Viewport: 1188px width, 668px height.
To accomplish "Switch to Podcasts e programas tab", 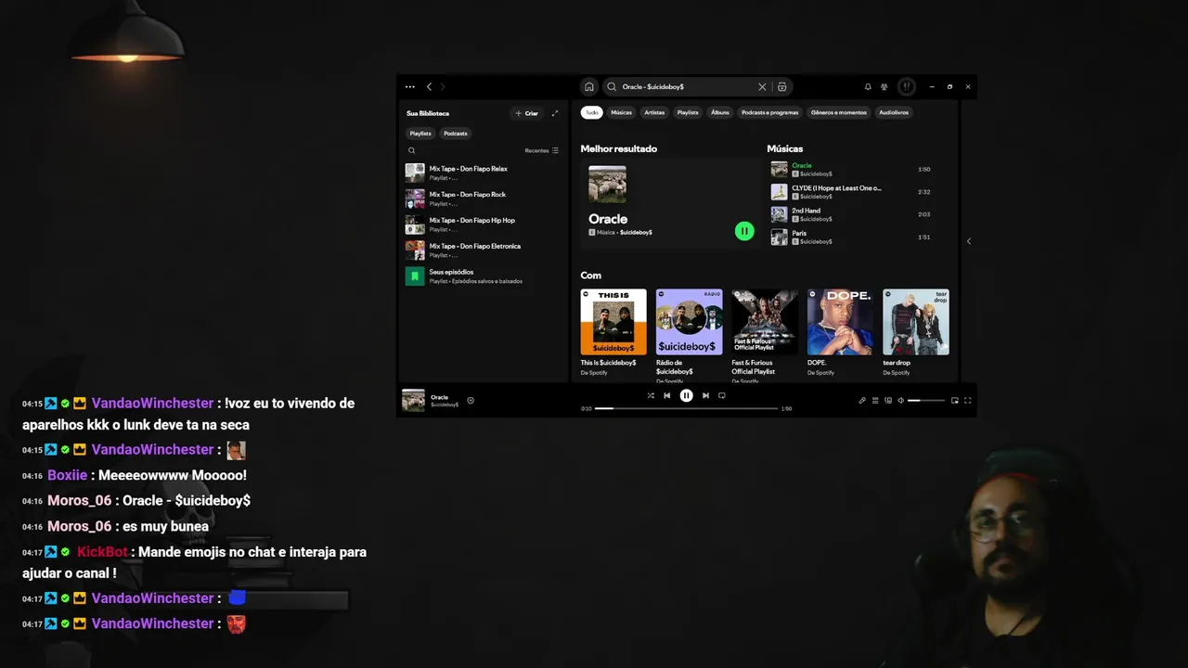I will 770,112.
